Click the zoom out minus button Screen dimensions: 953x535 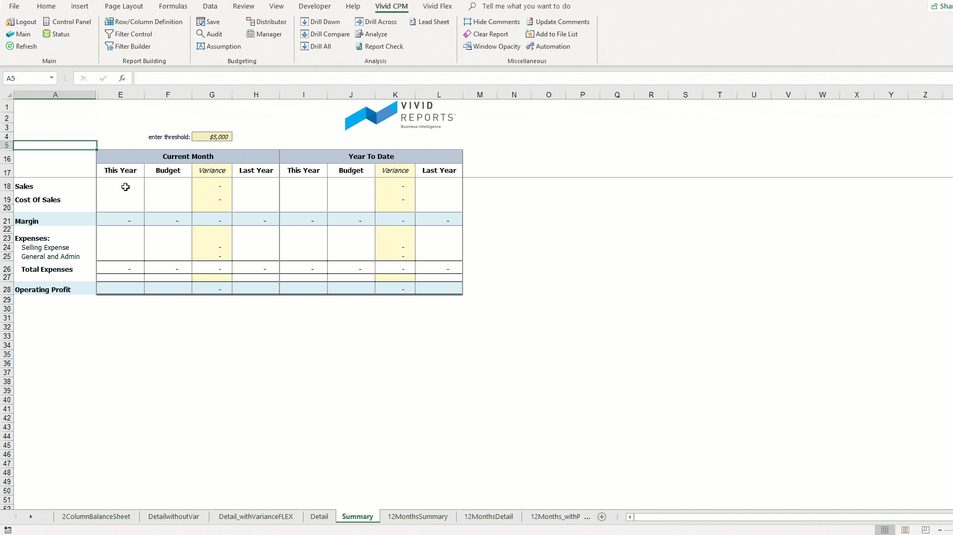(940, 530)
